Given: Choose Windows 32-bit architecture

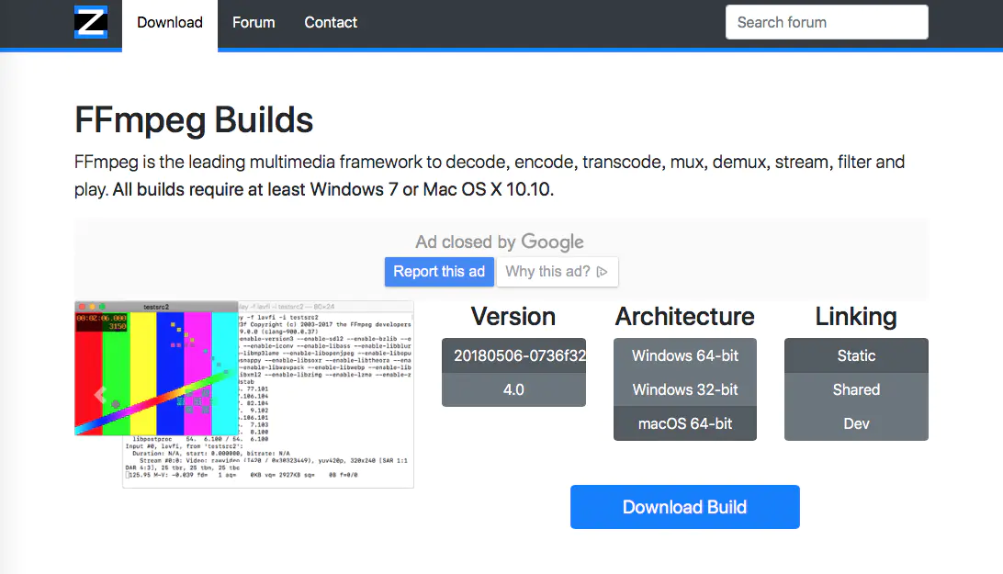Looking at the screenshot, I should point(685,389).
